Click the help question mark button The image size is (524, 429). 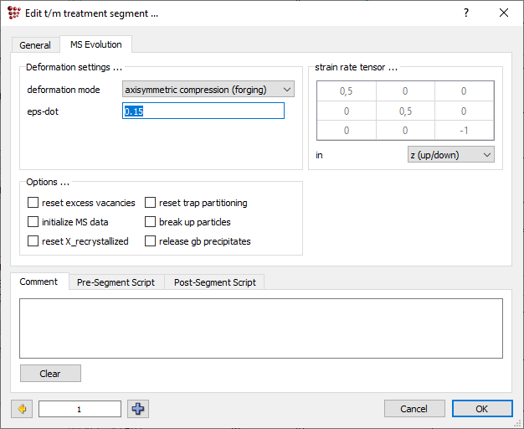click(466, 13)
